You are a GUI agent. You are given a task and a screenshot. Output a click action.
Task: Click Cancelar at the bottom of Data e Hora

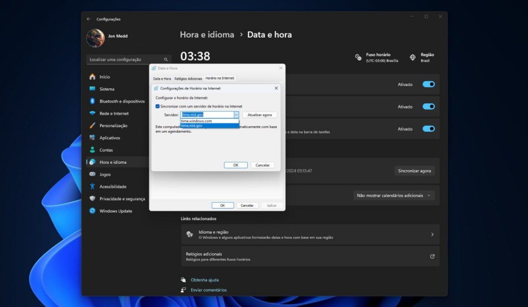tap(247, 206)
